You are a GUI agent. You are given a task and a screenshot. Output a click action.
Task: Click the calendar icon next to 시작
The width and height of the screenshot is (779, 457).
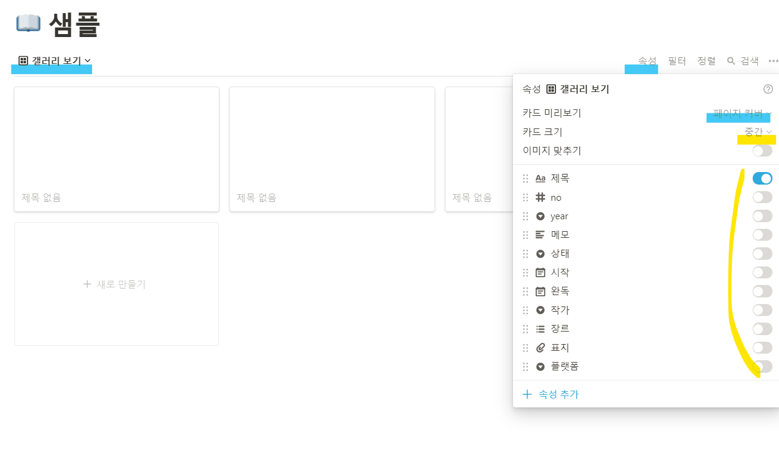540,272
